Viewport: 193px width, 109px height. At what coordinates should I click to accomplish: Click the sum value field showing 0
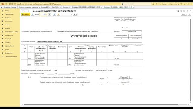[x=67, y=14]
